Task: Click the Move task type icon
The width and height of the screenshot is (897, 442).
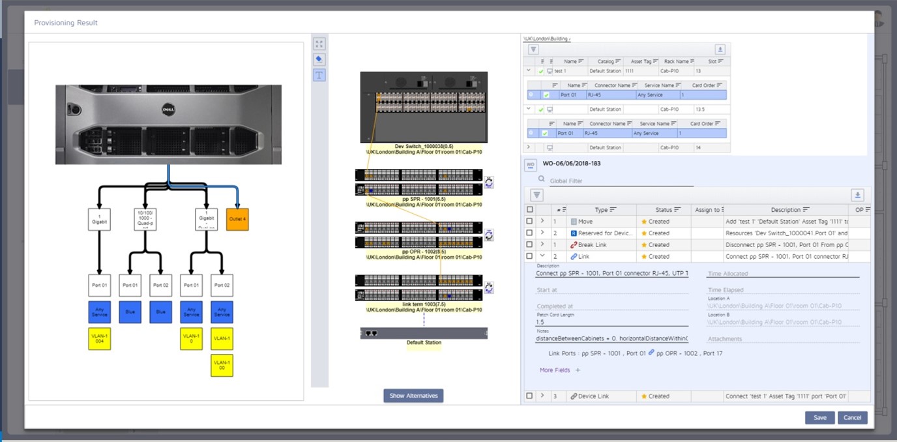Action: click(x=574, y=222)
